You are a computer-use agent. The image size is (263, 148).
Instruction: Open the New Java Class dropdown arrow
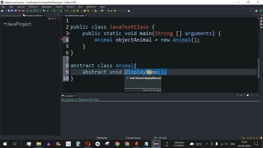tap(81, 11)
